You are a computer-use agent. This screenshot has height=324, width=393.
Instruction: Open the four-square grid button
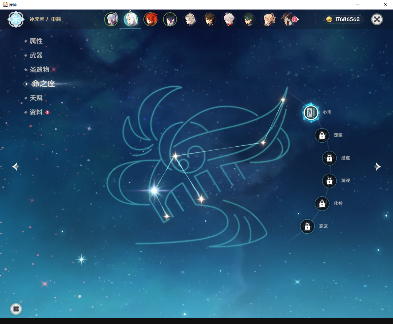[x=16, y=309]
